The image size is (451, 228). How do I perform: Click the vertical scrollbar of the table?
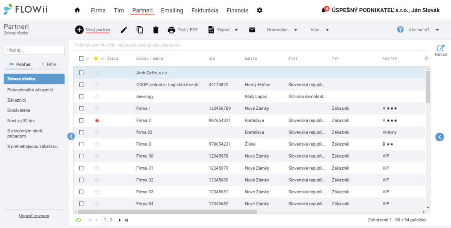[428, 87]
